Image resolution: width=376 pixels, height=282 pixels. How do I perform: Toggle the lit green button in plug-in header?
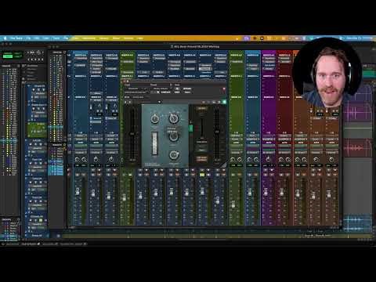(224, 102)
